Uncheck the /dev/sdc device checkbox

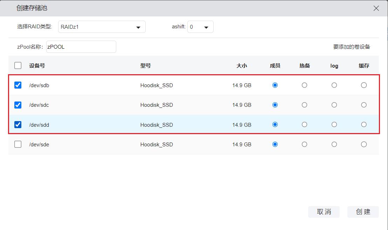click(x=18, y=105)
